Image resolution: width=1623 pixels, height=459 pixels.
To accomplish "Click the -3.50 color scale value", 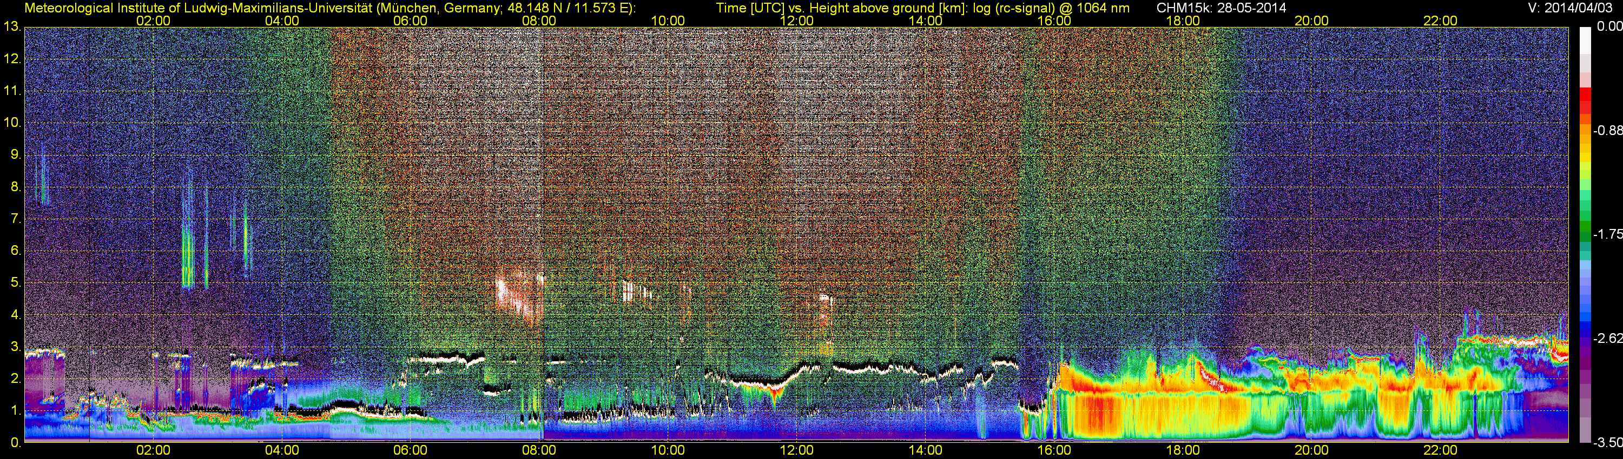I will (x=1608, y=443).
